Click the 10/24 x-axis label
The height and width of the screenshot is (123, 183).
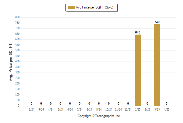pyautogui.click(x=109, y=109)
